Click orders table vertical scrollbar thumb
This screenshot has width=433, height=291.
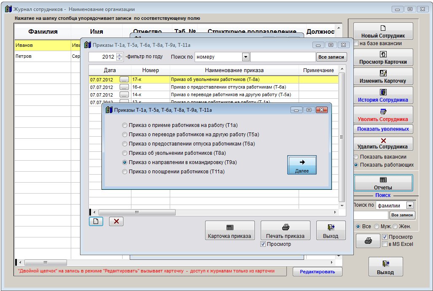pos(342,137)
